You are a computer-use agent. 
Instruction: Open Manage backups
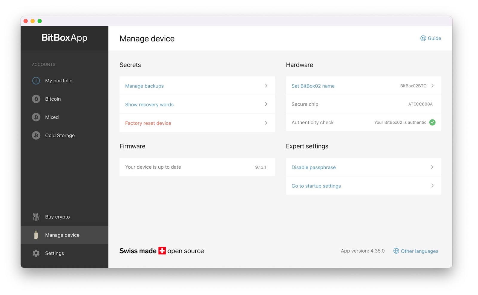(x=144, y=86)
